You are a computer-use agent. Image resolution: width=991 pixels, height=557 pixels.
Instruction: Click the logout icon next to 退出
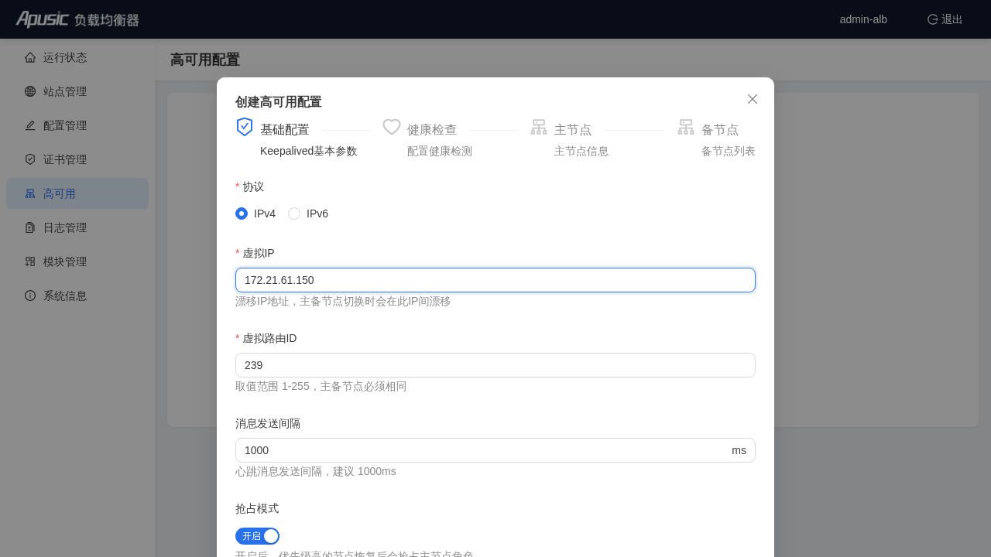pos(933,19)
